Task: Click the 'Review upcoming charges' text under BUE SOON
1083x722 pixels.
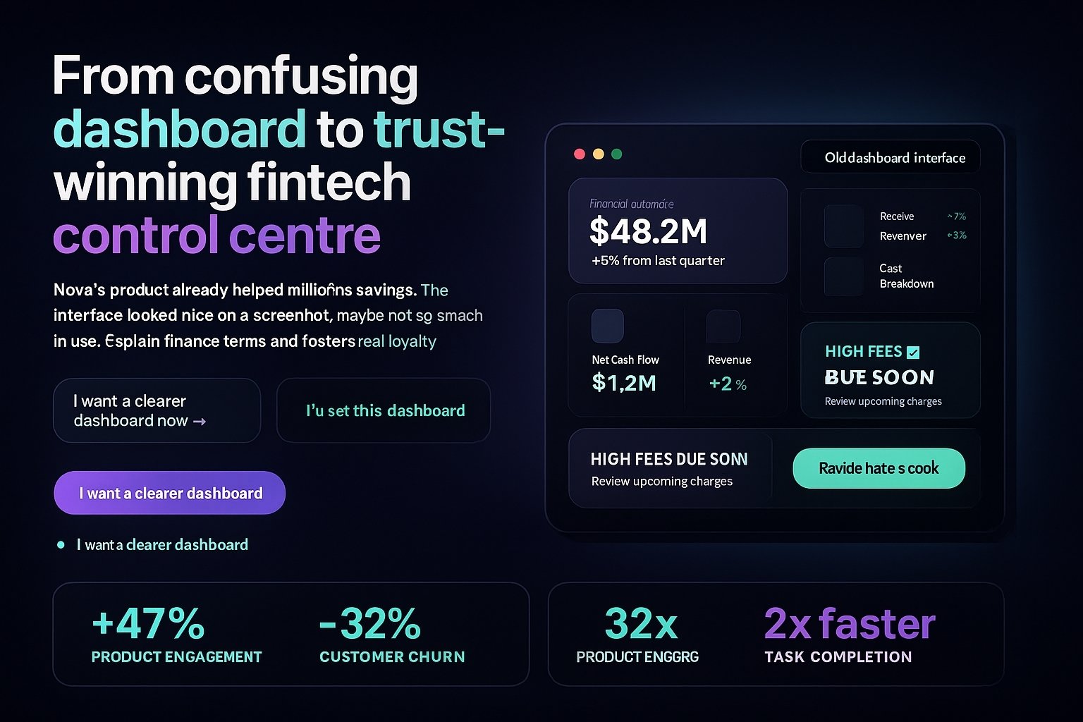Action: [x=883, y=401]
